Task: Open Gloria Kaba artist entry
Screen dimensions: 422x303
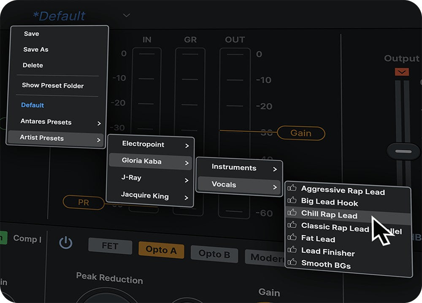Action: [x=151, y=161]
